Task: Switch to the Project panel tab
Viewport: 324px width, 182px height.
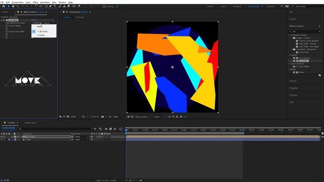Action: pyautogui.click(x=5, y=12)
